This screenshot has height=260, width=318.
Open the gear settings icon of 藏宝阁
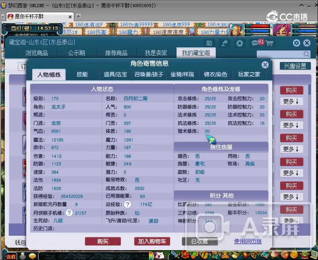click(x=297, y=43)
